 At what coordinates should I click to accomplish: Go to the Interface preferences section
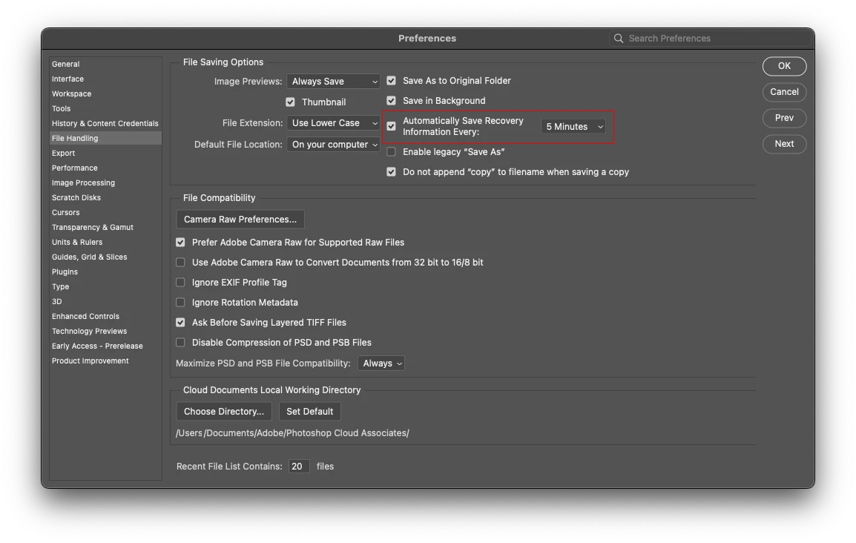coord(68,79)
